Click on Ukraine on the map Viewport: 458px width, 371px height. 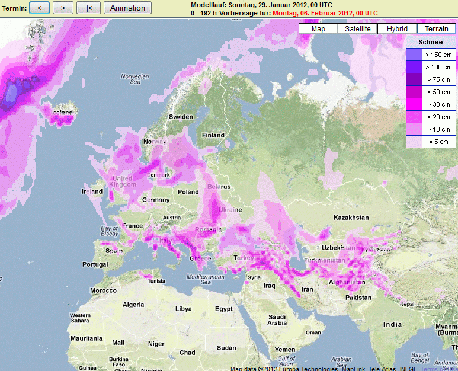click(230, 210)
